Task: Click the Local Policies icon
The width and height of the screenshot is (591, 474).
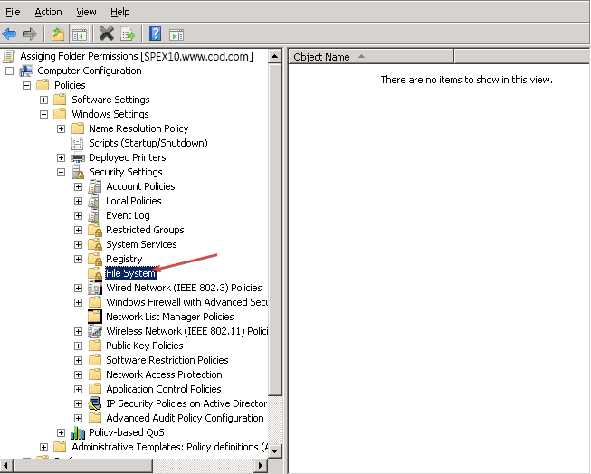Action: (x=94, y=201)
